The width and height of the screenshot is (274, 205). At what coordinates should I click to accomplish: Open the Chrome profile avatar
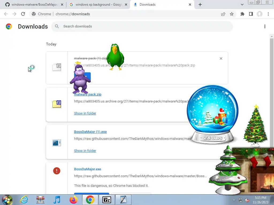(x=260, y=14)
